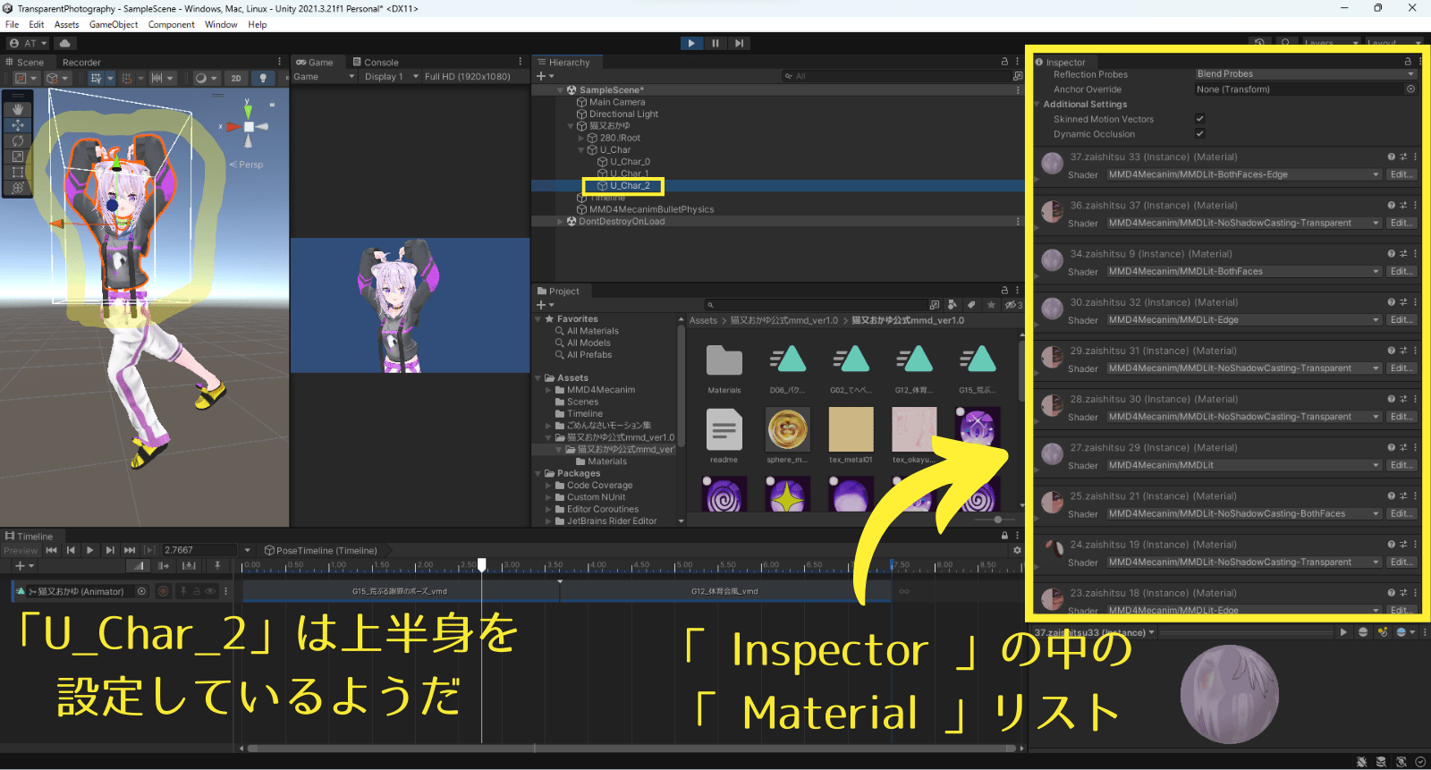The height and width of the screenshot is (770, 1431).
Task: Toggle record on the 猫又おかゆ Animator track
Action: coord(163,591)
